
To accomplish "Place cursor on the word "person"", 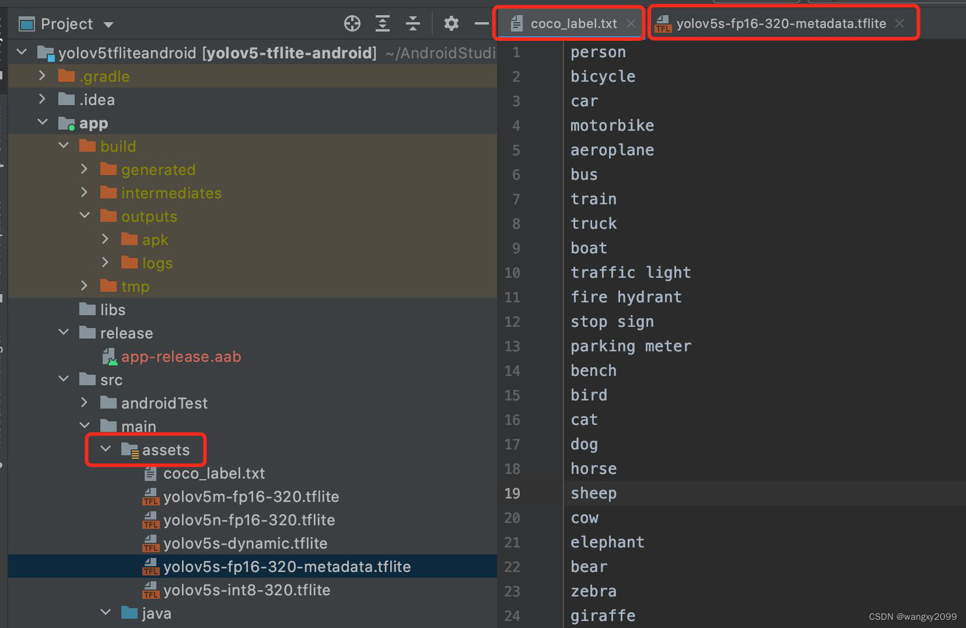I will pos(598,52).
